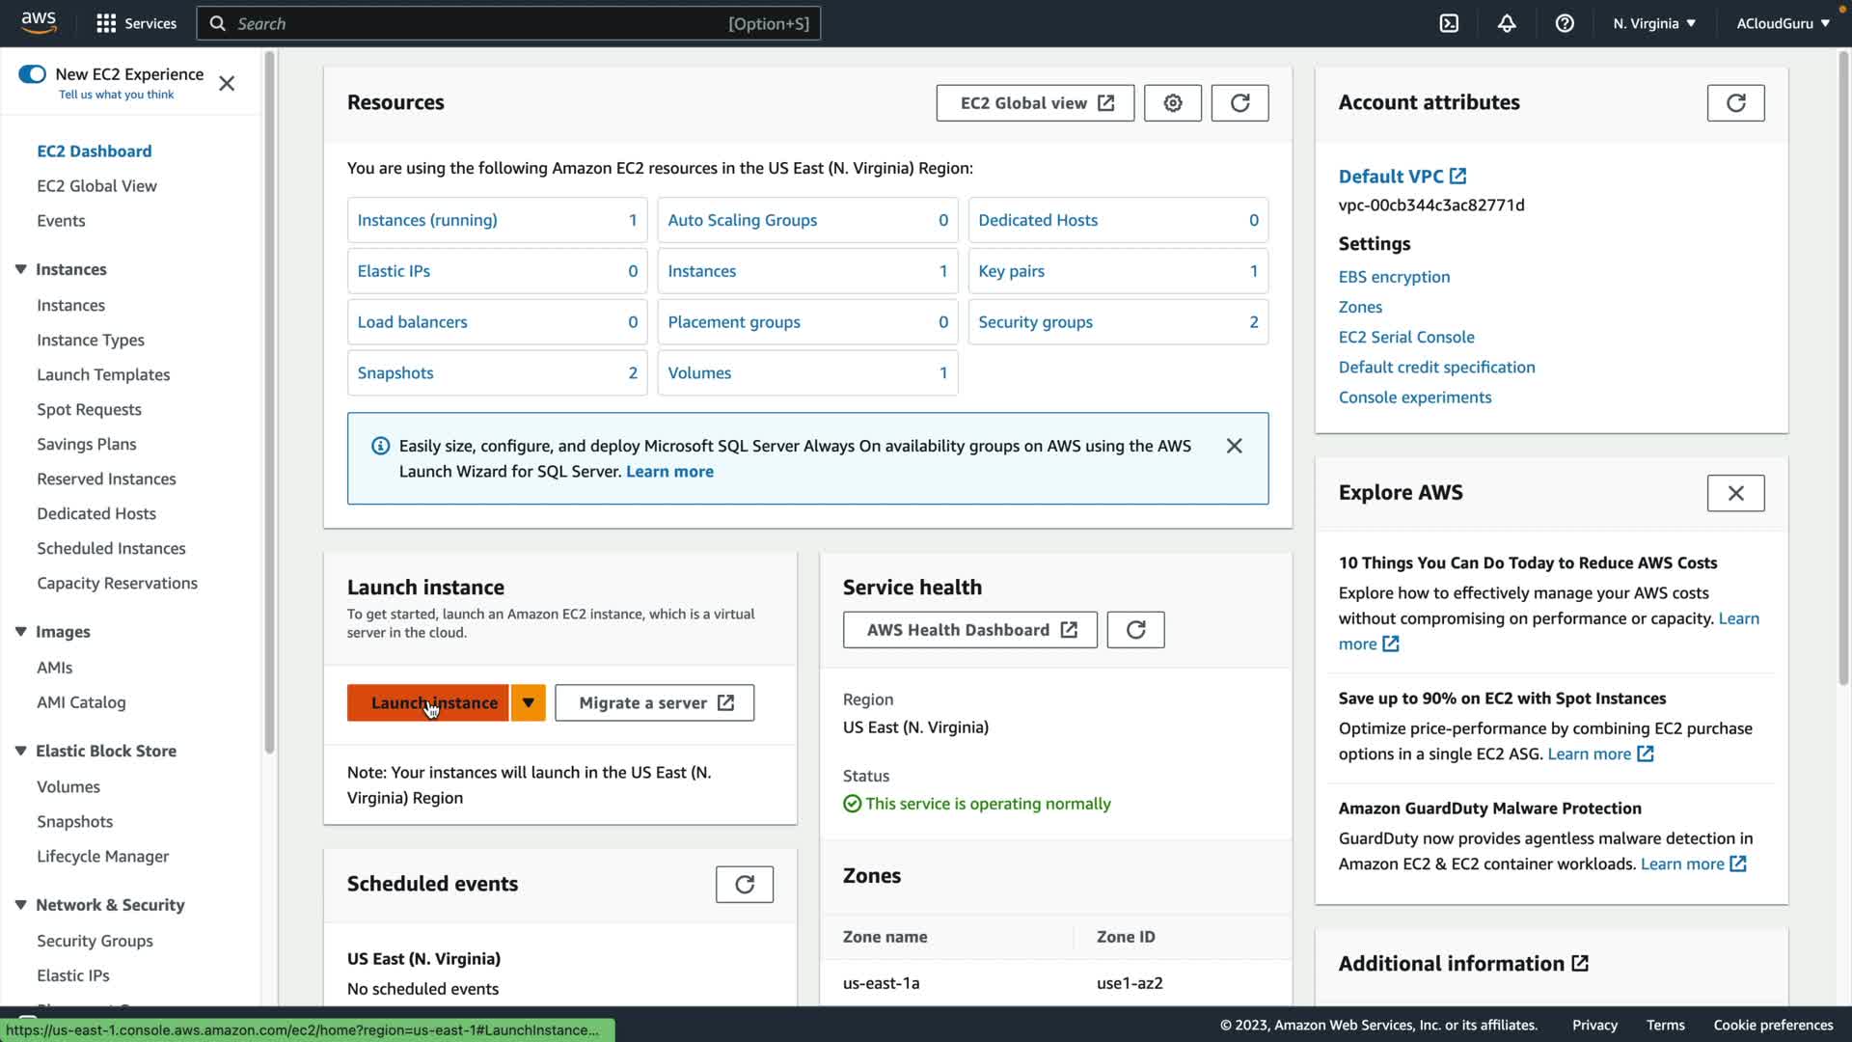This screenshot has width=1852, height=1042.
Task: Open the N. Virginia region dropdown
Action: click(1653, 23)
